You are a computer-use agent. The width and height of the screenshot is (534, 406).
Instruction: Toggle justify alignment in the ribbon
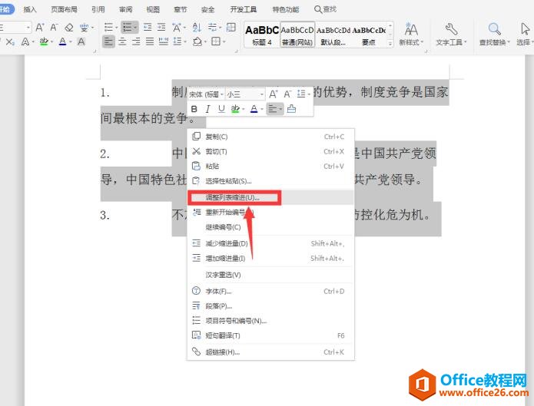[150, 42]
